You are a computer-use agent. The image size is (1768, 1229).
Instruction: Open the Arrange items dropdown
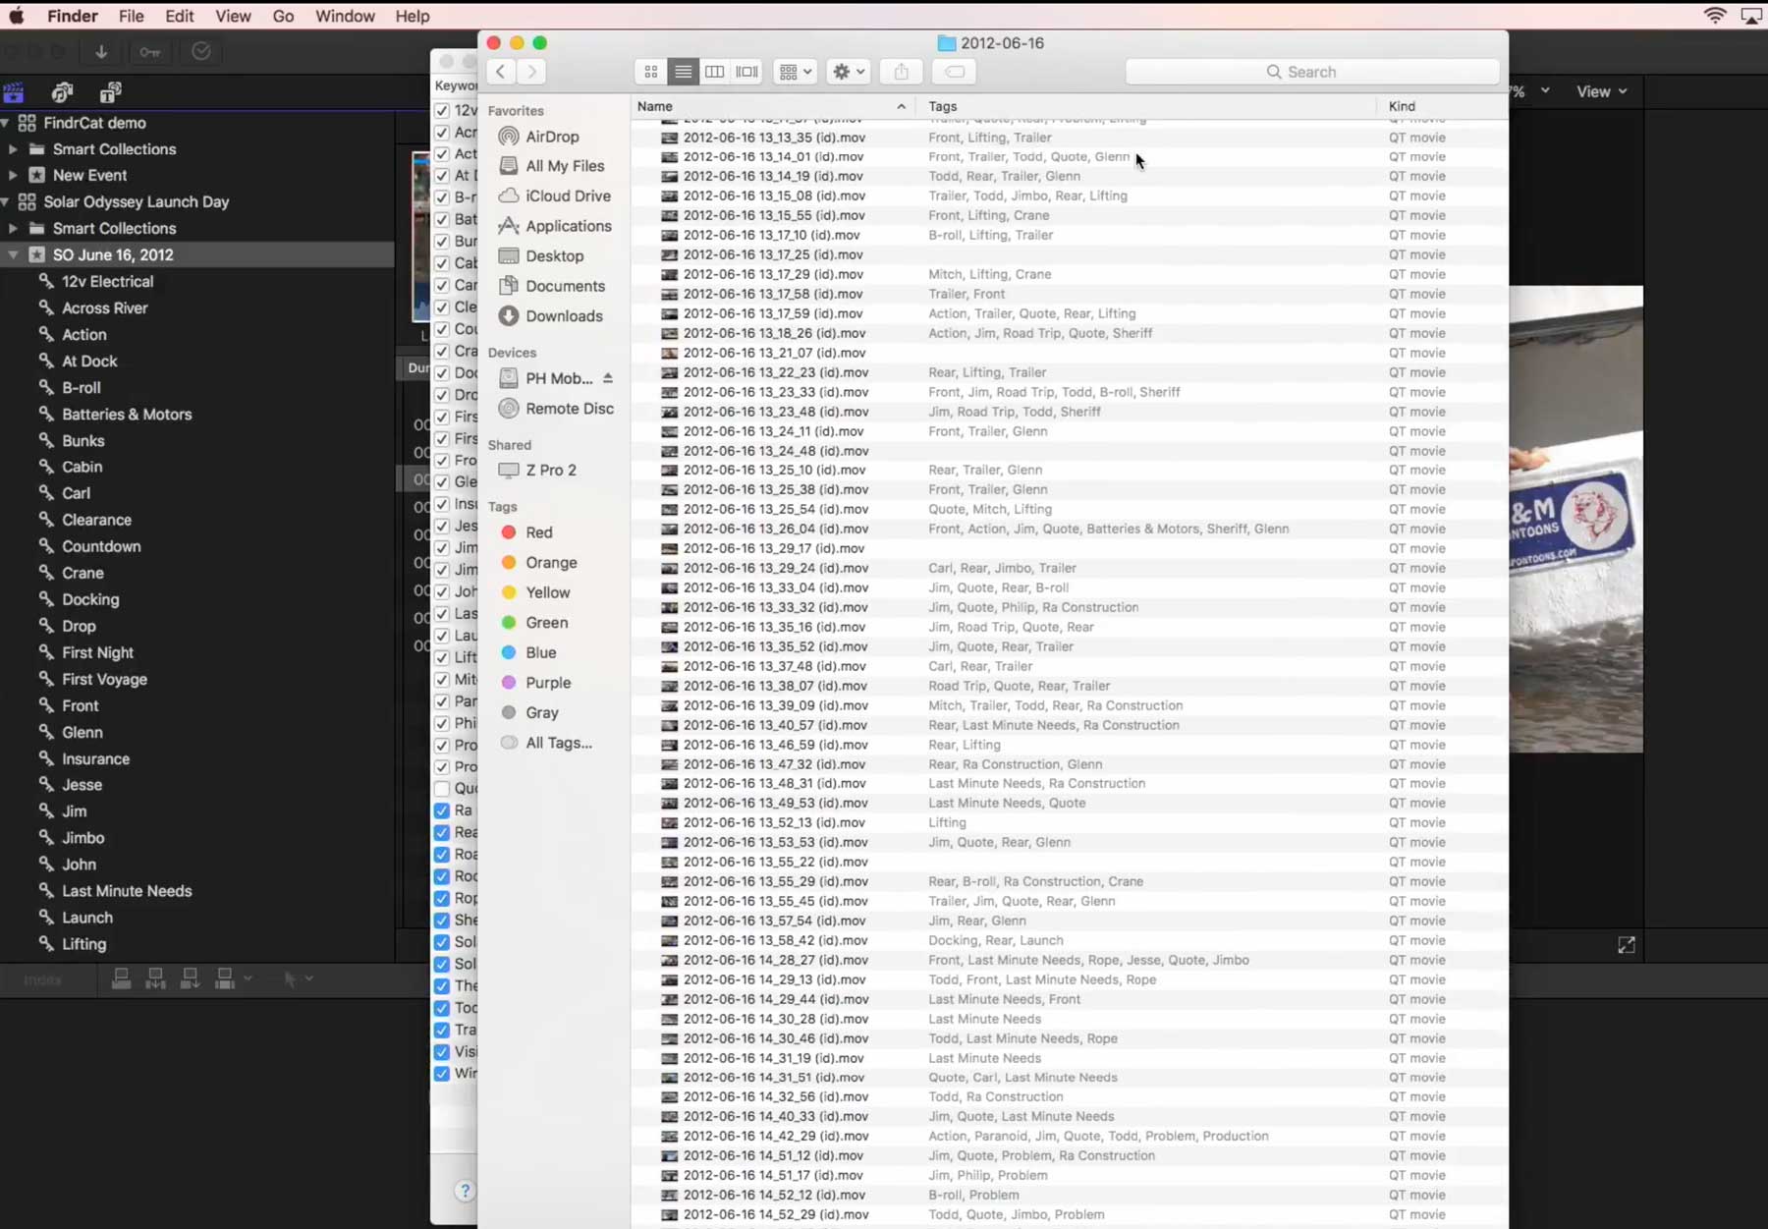(796, 72)
